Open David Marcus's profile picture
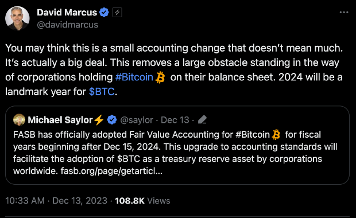356x218 pixels. pos(17,18)
